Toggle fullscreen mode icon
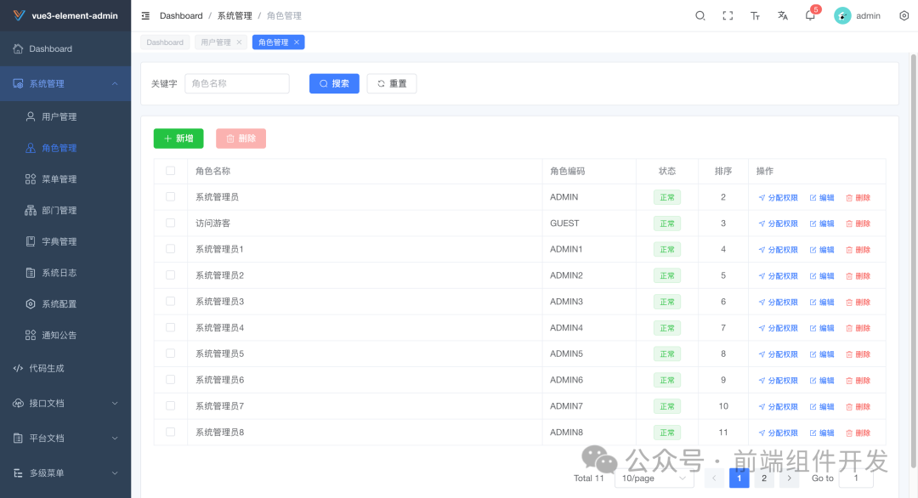 point(727,14)
